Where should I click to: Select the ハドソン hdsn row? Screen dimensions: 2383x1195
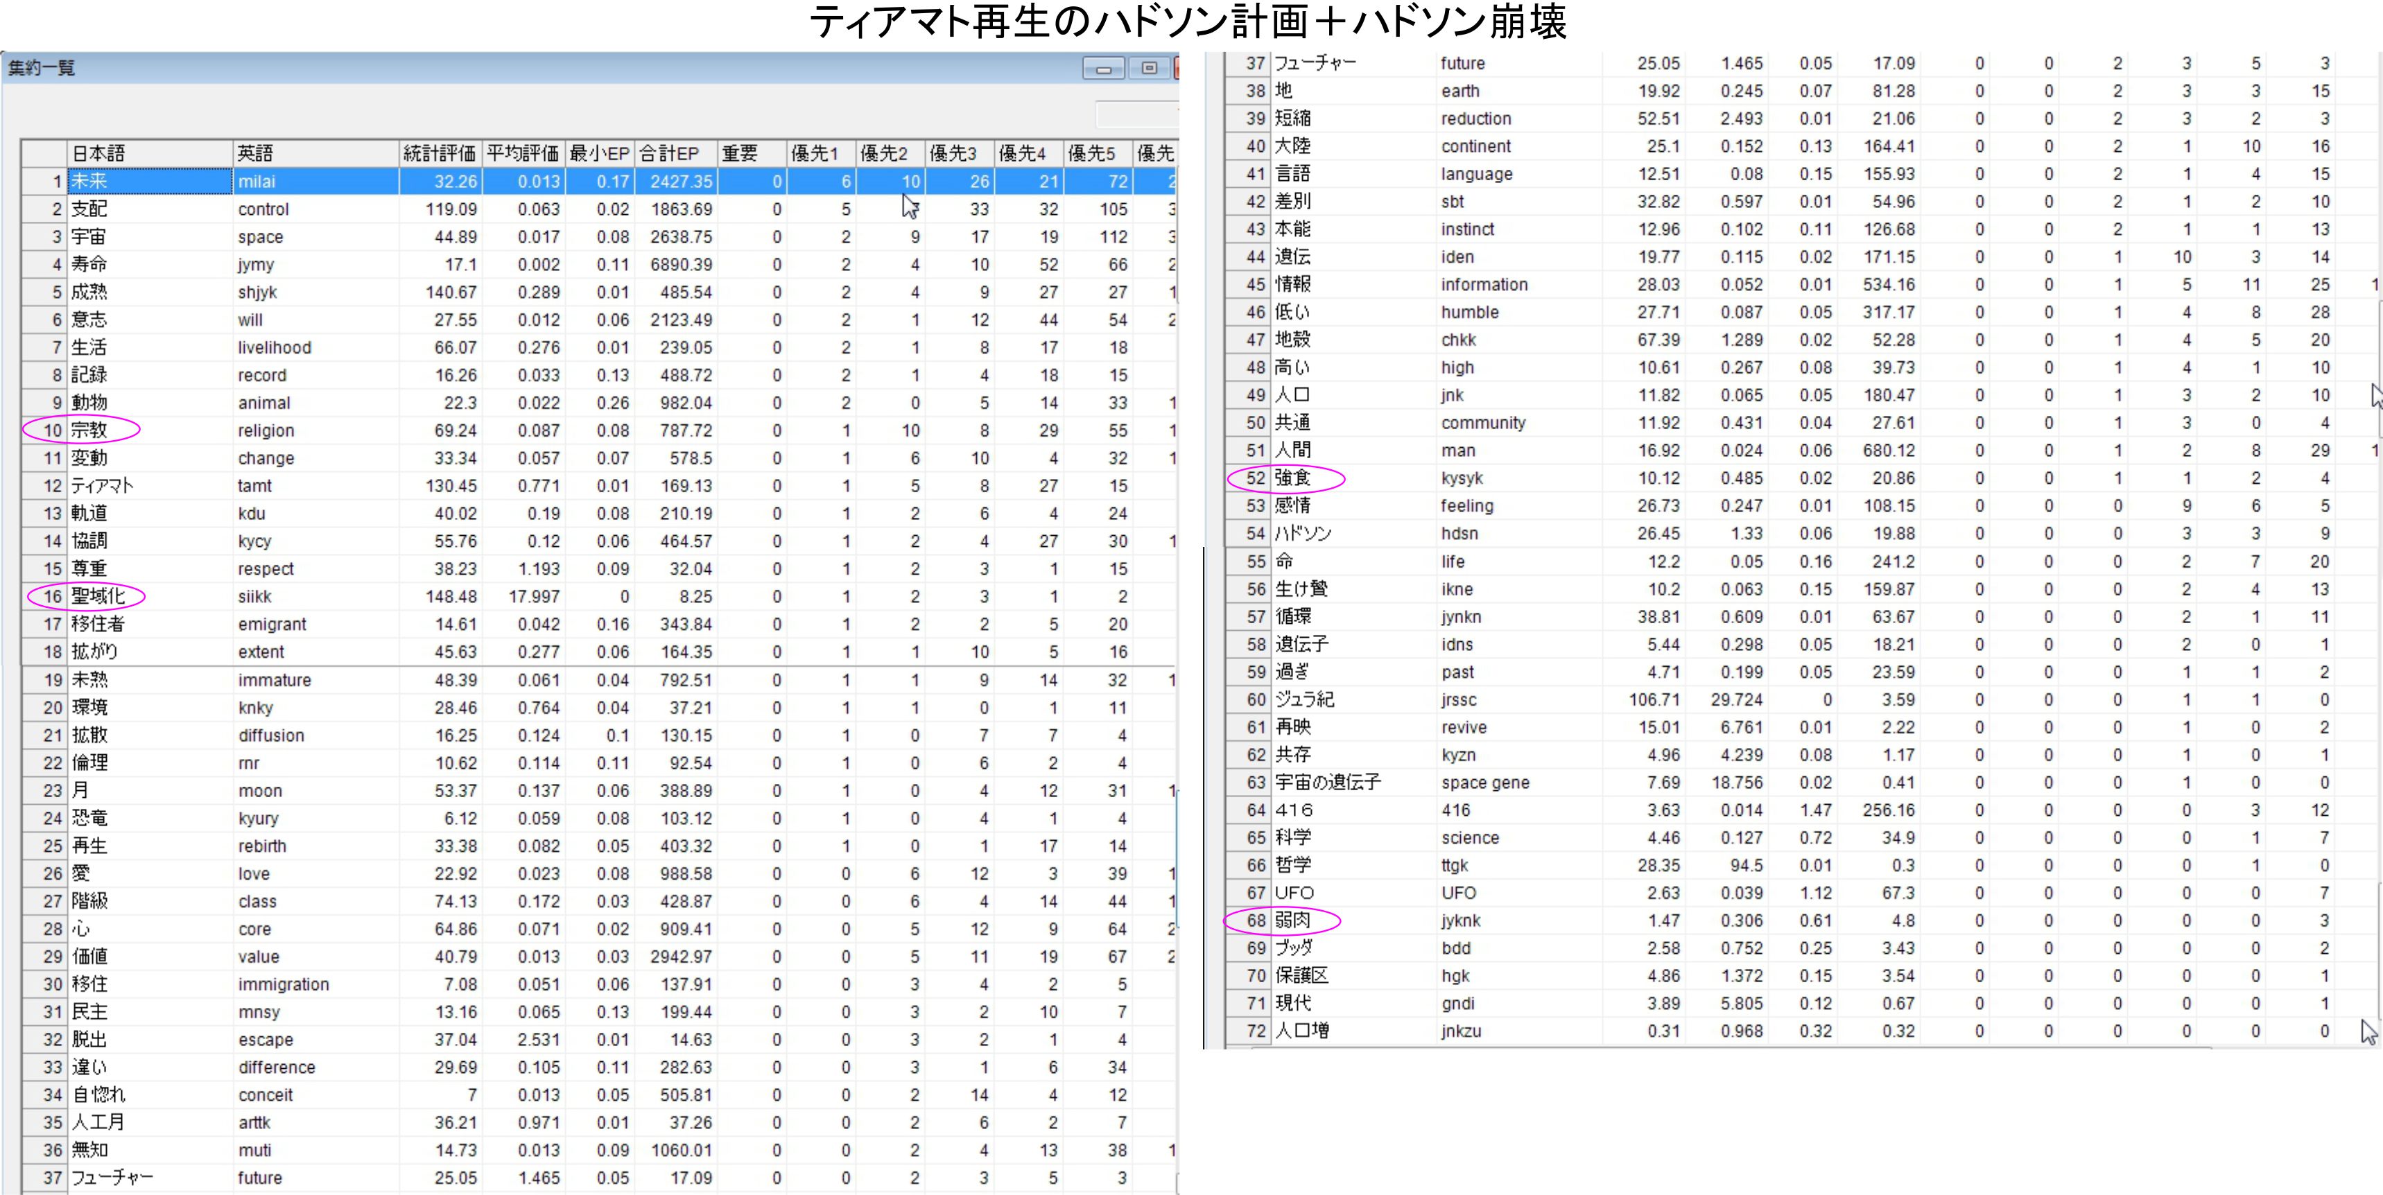coord(1303,534)
